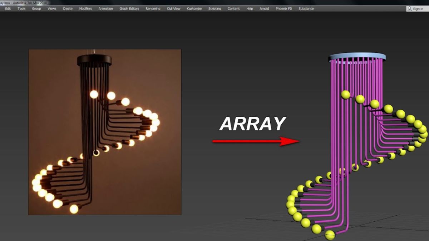Open the Views menu
This screenshot has width=429, height=241.
tap(51, 9)
